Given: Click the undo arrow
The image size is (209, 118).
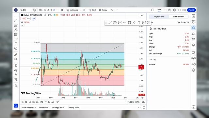Looking at the screenshot, I should click(112, 10).
